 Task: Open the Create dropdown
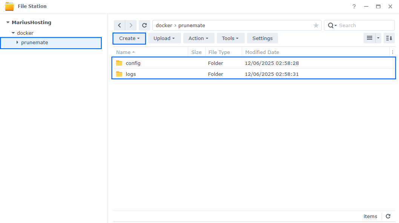coord(129,38)
